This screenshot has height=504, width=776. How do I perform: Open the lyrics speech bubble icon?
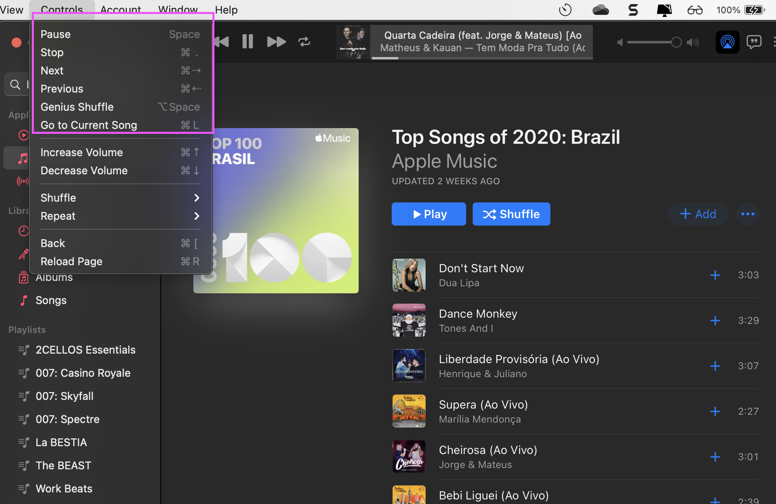point(754,42)
